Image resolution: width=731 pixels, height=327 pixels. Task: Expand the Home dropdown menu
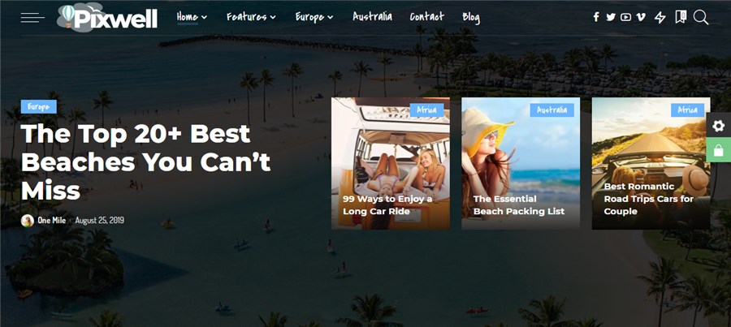192,17
